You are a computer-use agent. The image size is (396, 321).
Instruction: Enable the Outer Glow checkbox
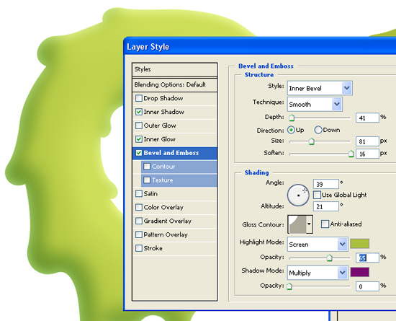[139, 126]
